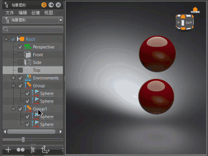
Task: Select first Sphere label under Group1
Action: pos(47,117)
